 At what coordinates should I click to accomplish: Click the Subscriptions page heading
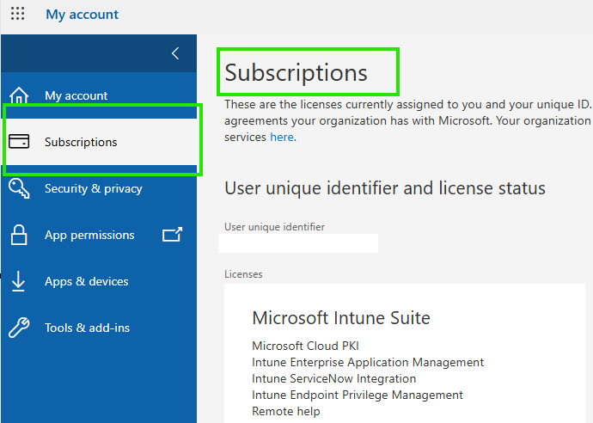(296, 72)
